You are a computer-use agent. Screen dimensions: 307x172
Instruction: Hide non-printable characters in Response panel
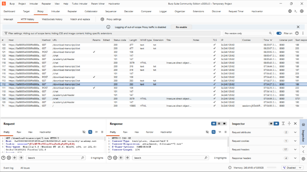point(207,132)
